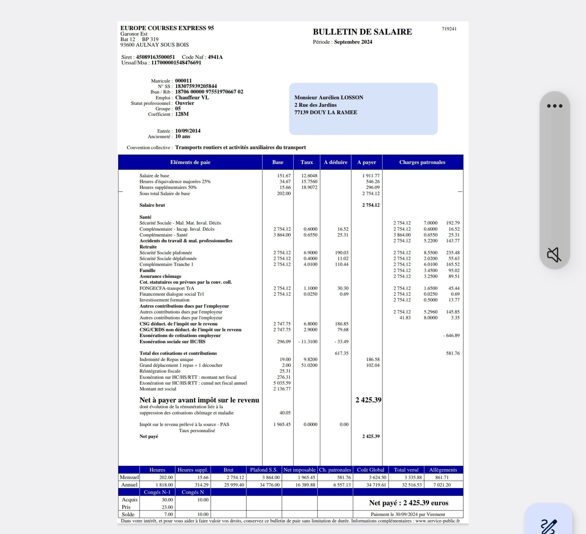Click the www.service-public.fr text
Screen dimensions: 586x534
[x=437, y=521]
